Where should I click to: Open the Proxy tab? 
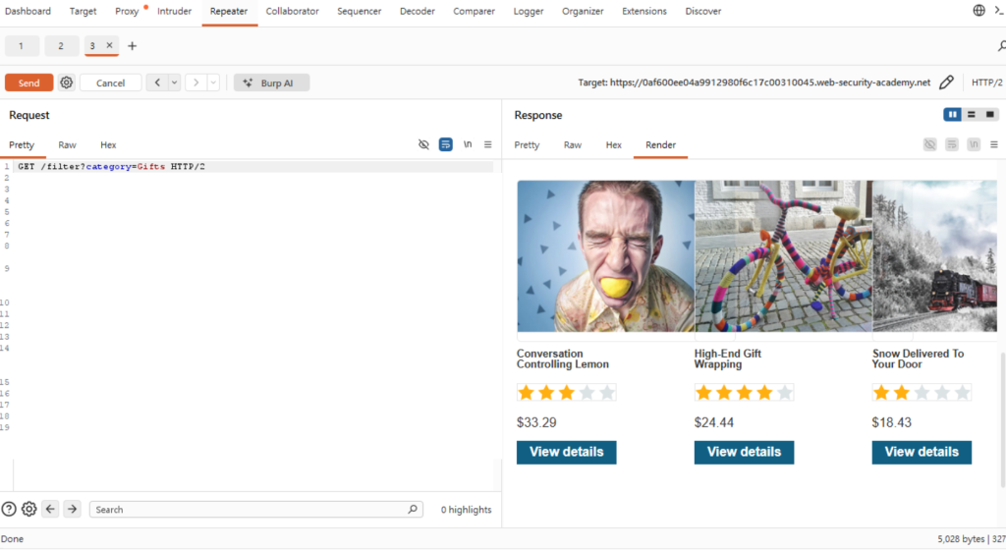coord(127,11)
